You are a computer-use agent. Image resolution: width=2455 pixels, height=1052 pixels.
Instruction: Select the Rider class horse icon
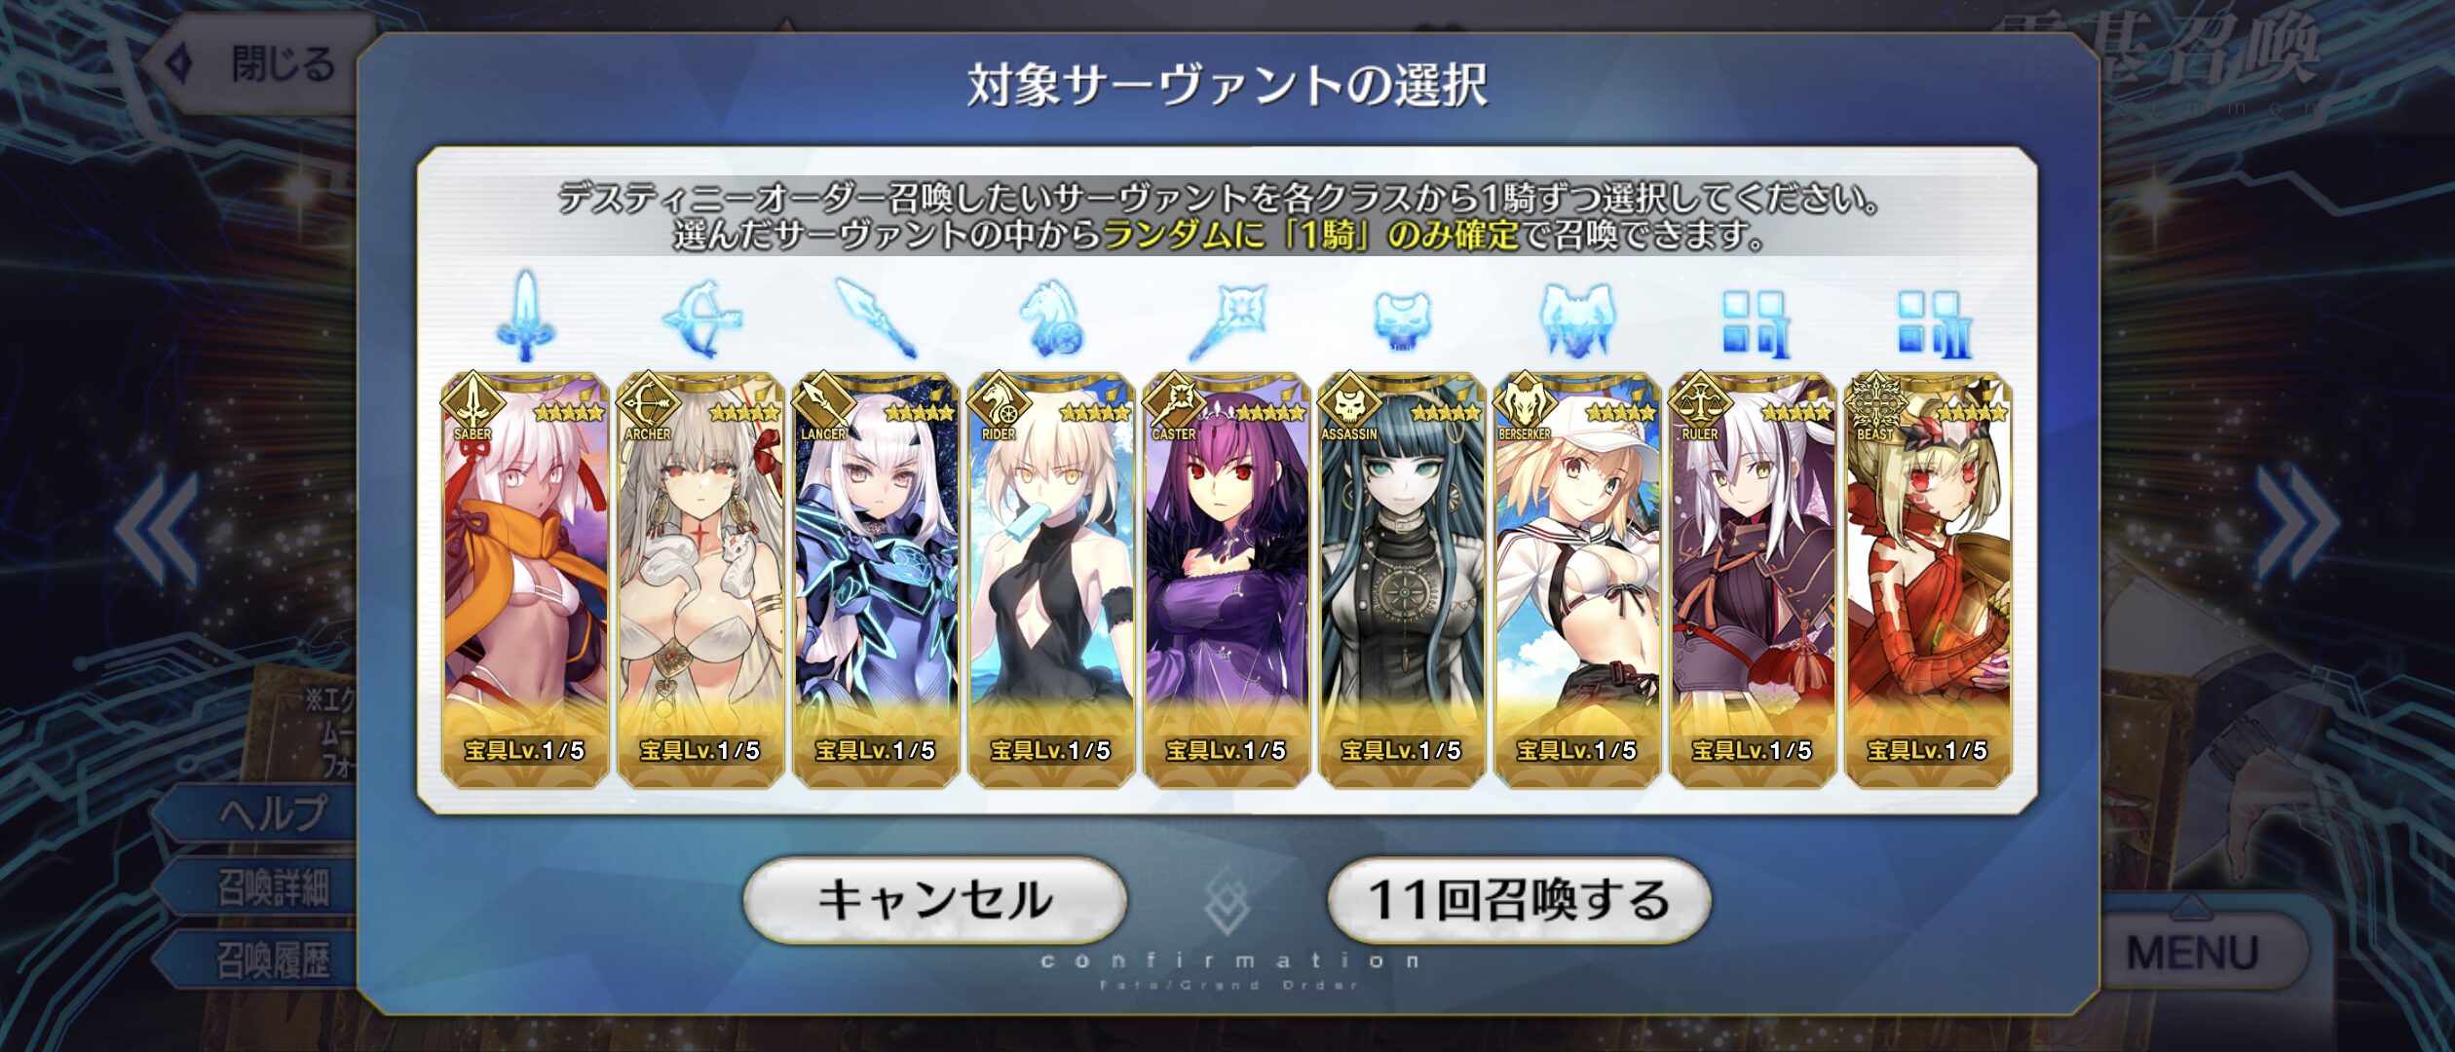click(x=1052, y=319)
